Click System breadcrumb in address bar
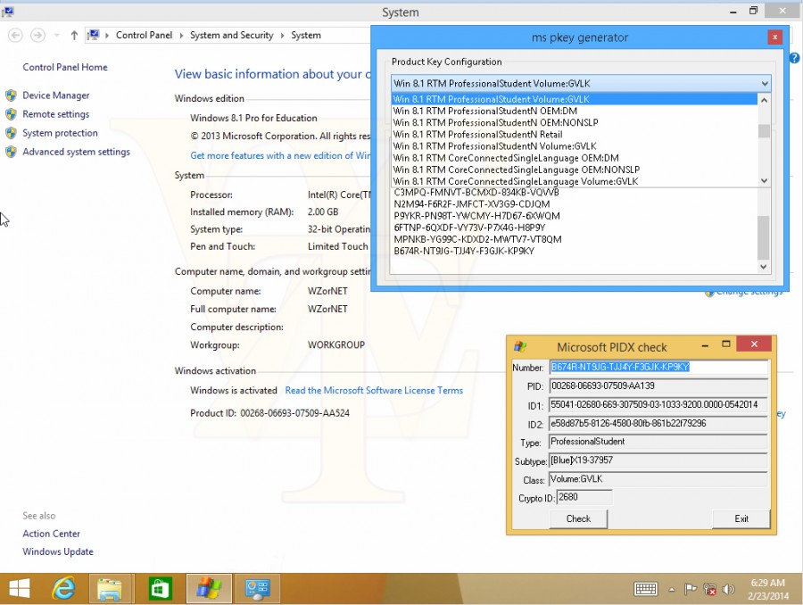The width and height of the screenshot is (803, 605). click(x=306, y=36)
